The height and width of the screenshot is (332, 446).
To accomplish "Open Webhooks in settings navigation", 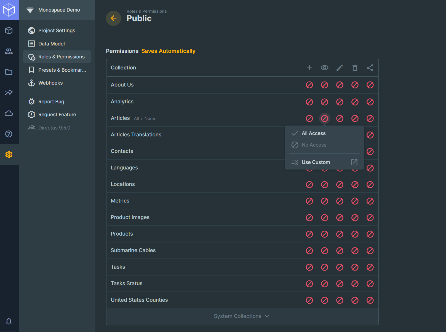I will point(50,83).
